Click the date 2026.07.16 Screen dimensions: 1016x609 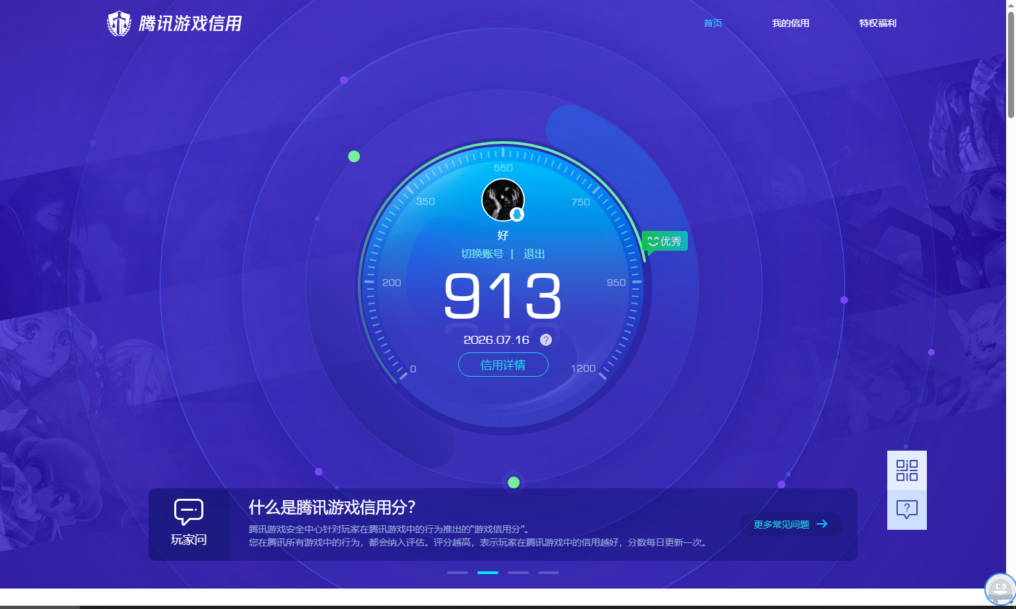pyautogui.click(x=496, y=340)
